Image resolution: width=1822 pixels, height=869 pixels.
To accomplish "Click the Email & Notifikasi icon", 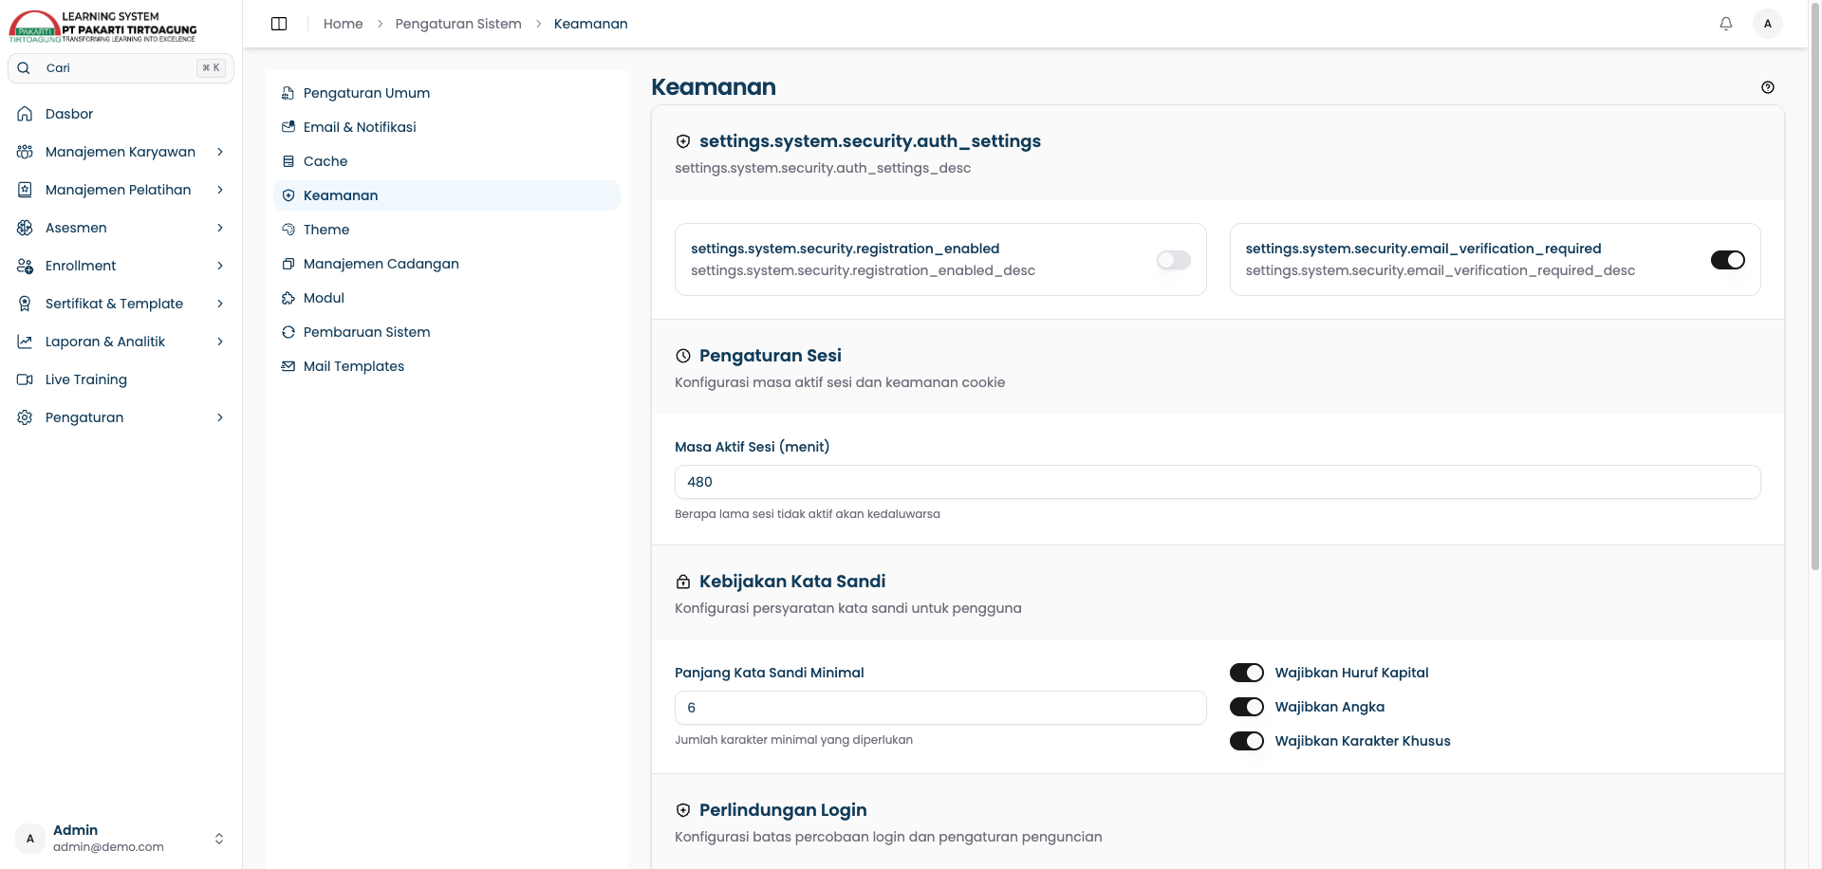I will click(x=288, y=127).
